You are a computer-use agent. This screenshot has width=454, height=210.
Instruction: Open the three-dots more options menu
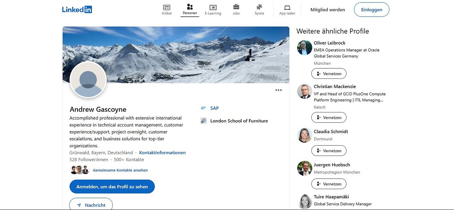tap(278, 90)
